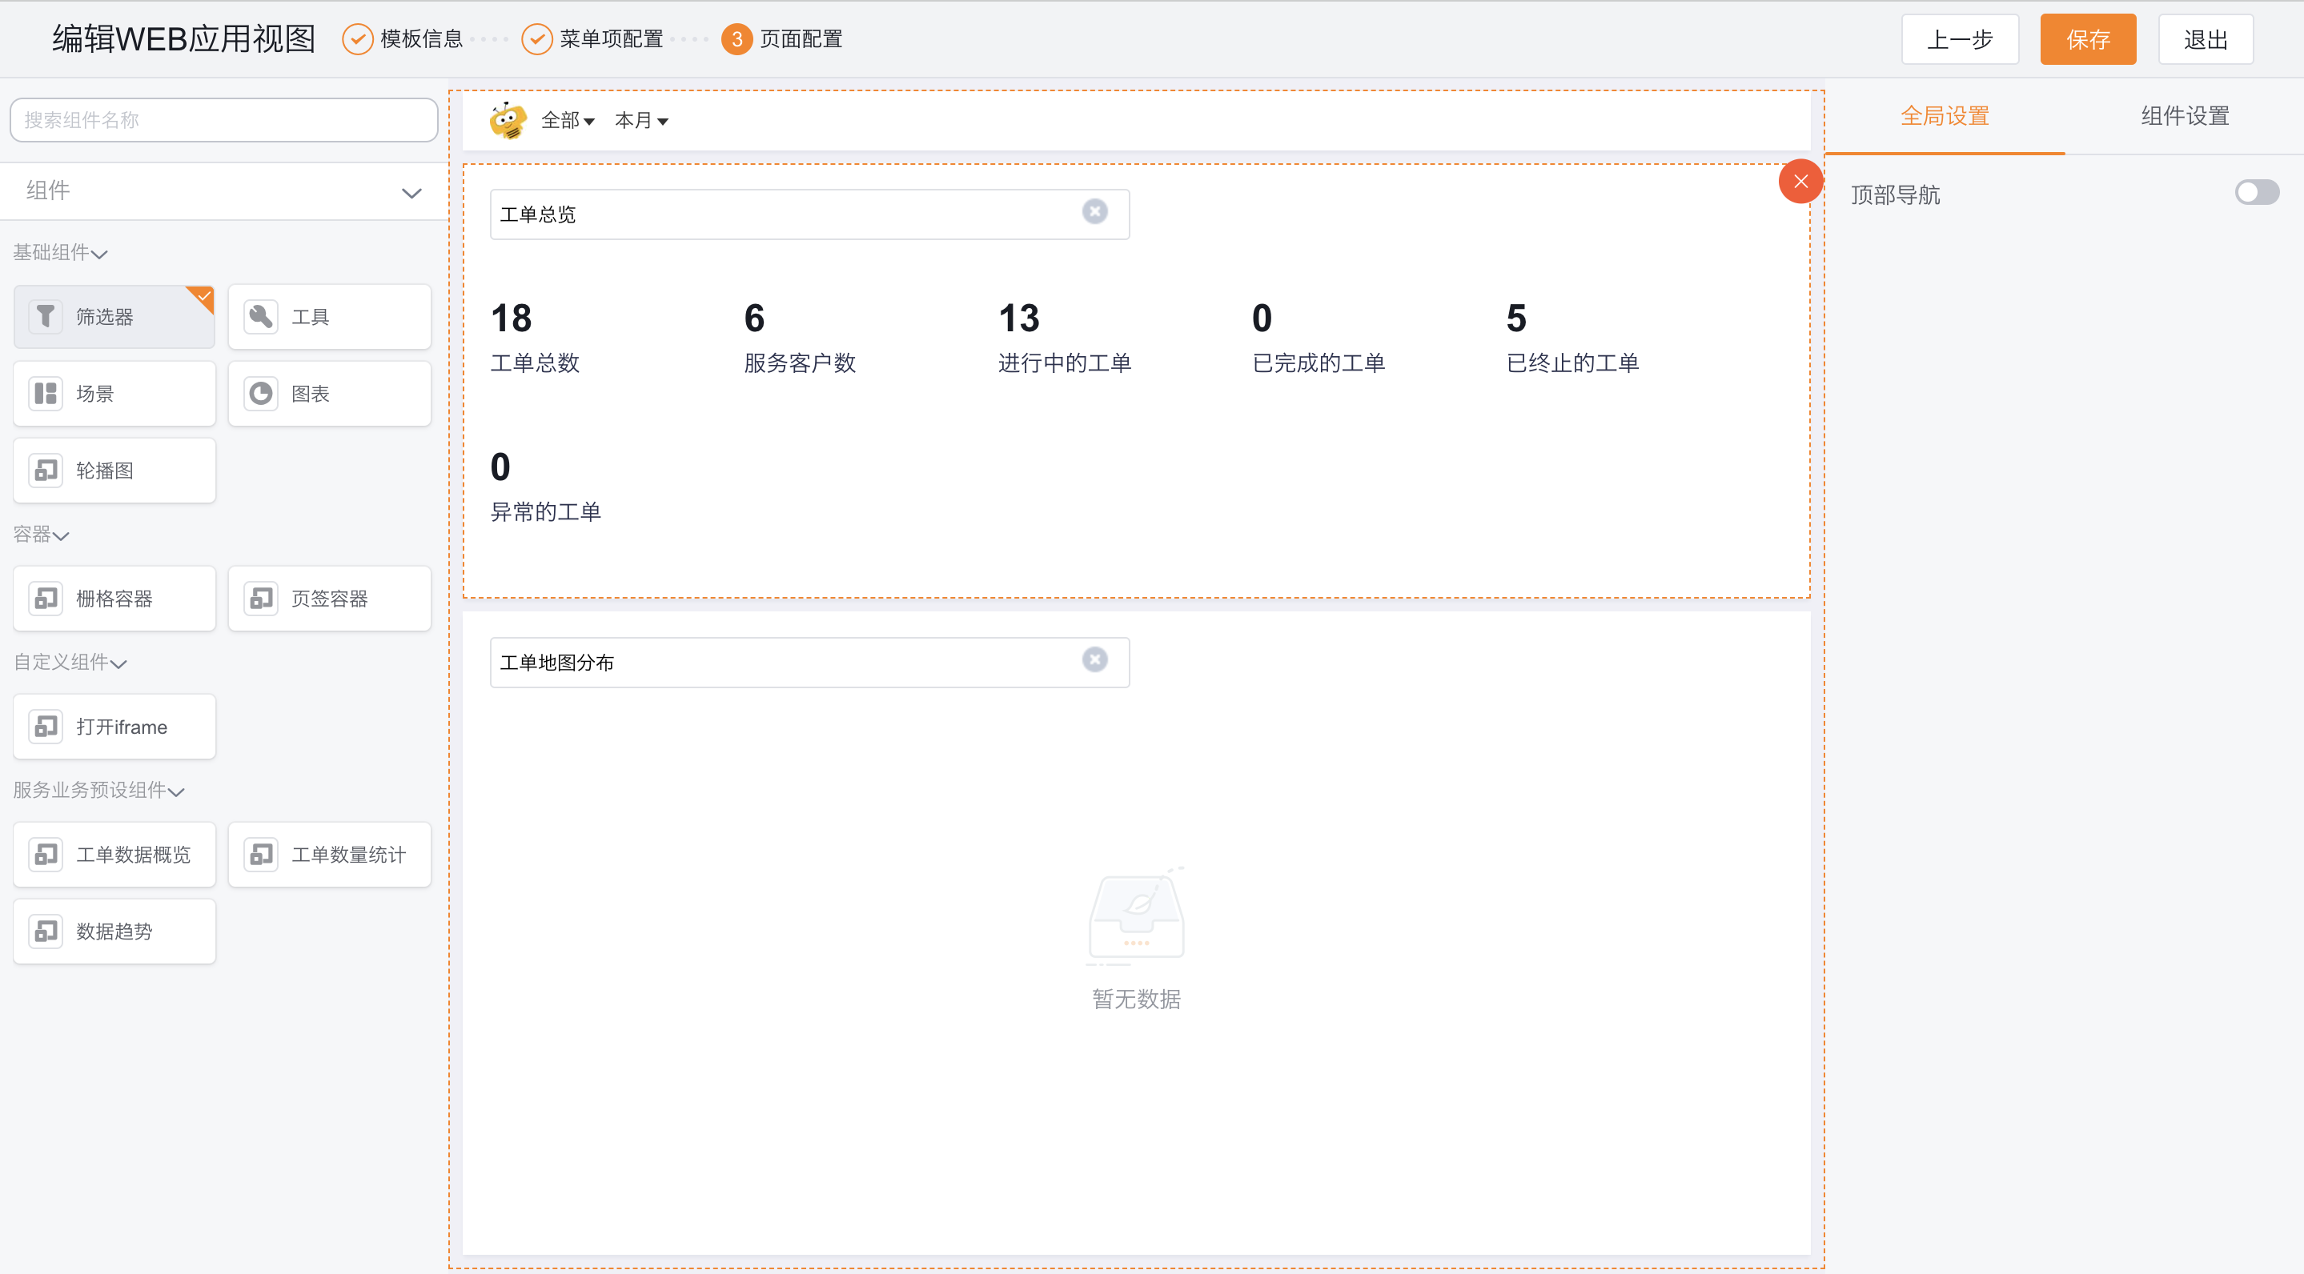Viewport: 2304px width, 1274px height.
Task: Click the orange 保存 button
Action: pyautogui.click(x=2088, y=39)
